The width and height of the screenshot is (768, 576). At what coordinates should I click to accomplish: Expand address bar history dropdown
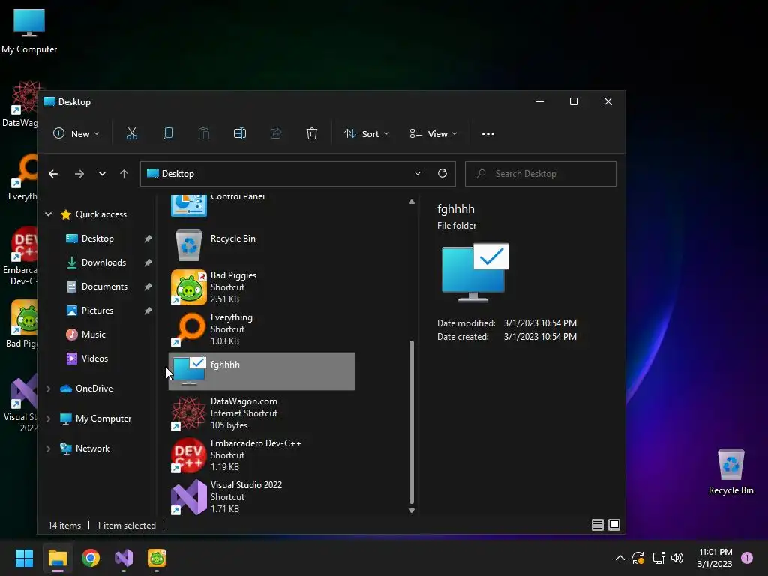pos(418,173)
